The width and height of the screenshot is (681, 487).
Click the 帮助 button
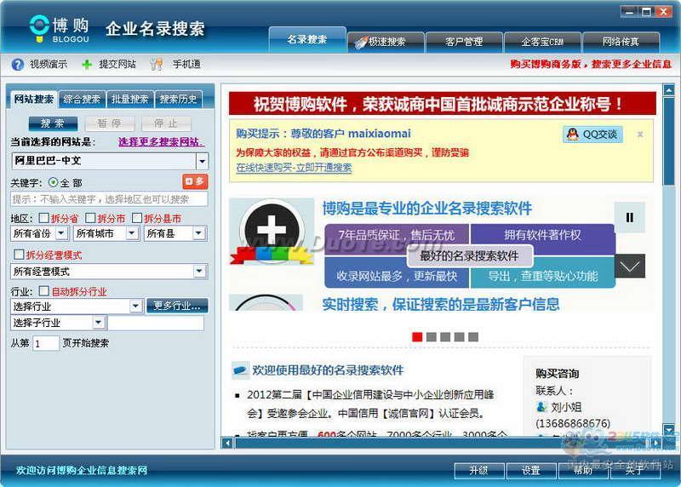pos(583,471)
